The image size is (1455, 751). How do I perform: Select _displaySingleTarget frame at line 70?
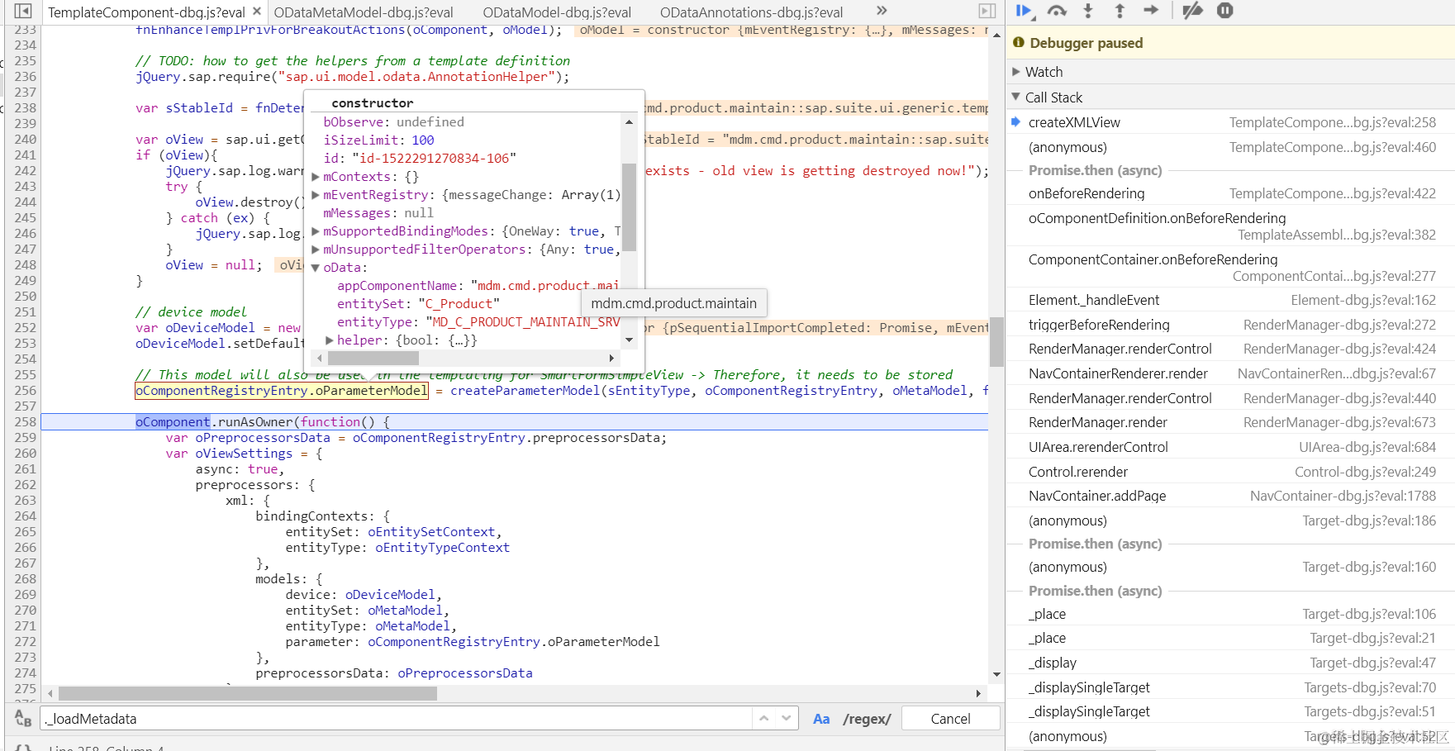[x=1231, y=687]
